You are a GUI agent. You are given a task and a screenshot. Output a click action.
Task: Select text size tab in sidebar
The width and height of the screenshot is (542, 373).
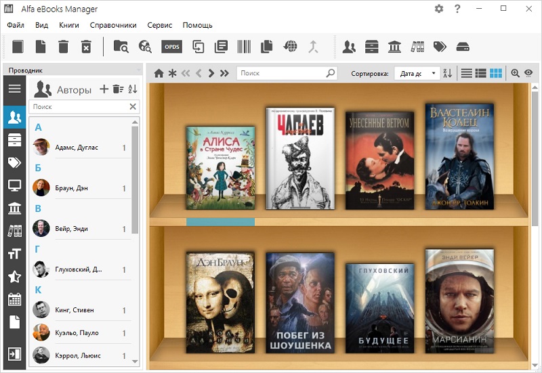tap(14, 254)
